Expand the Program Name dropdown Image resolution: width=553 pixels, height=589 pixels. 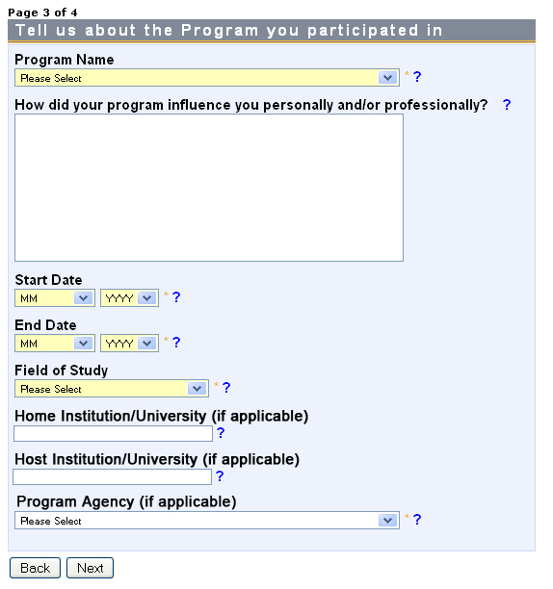click(207, 78)
